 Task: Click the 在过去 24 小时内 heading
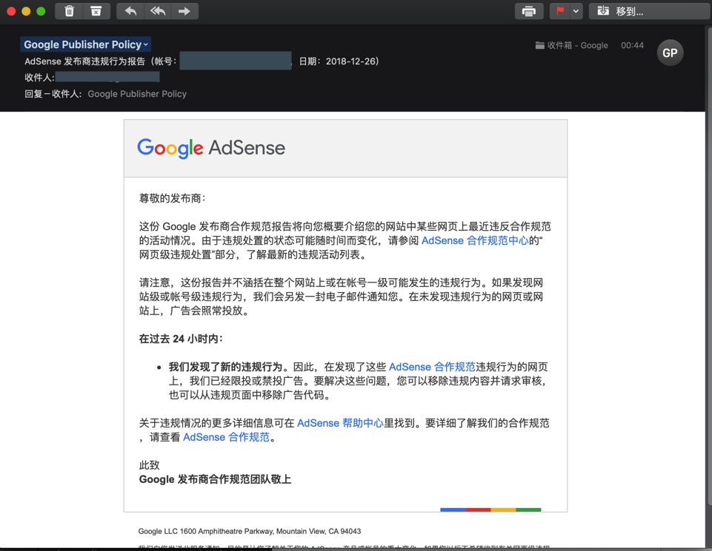coord(181,339)
